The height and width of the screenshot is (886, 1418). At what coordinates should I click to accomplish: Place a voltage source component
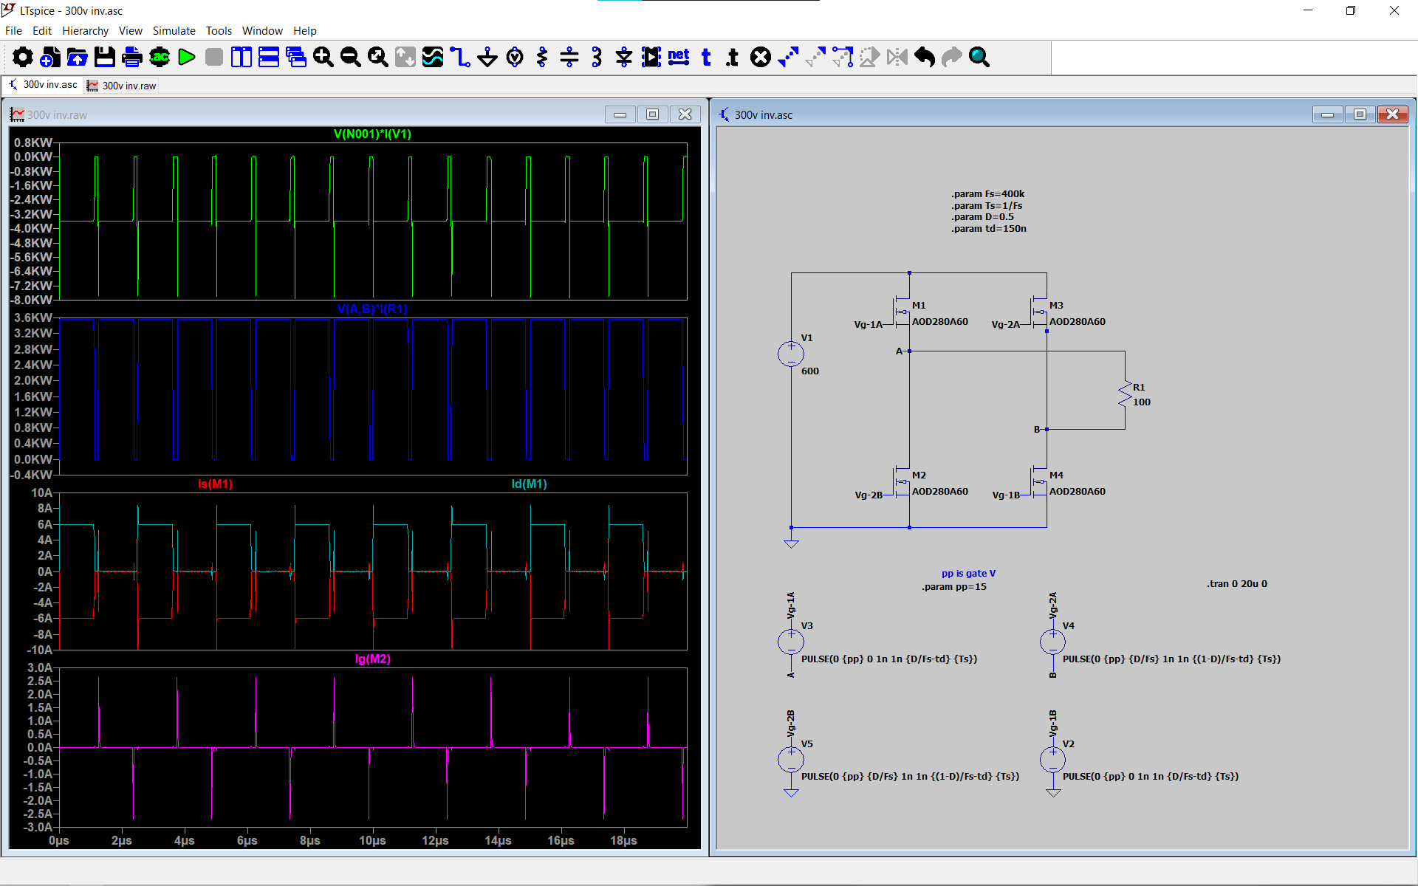[515, 57]
